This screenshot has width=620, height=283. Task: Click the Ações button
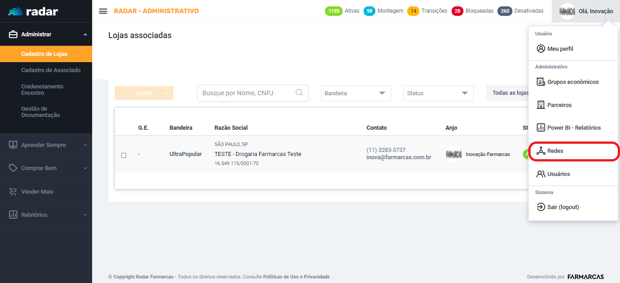[144, 93]
